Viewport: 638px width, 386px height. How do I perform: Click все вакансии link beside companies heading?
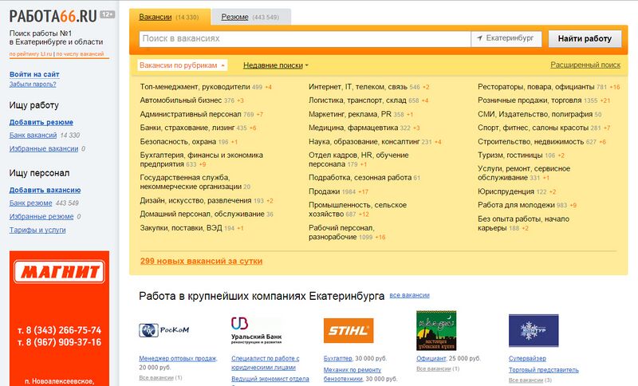point(409,295)
